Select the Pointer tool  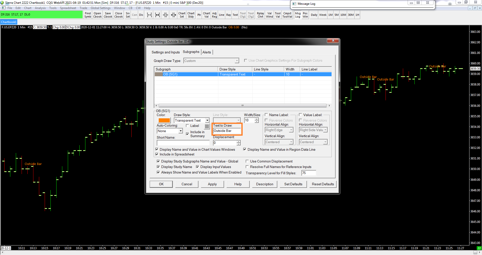pos(199,15)
